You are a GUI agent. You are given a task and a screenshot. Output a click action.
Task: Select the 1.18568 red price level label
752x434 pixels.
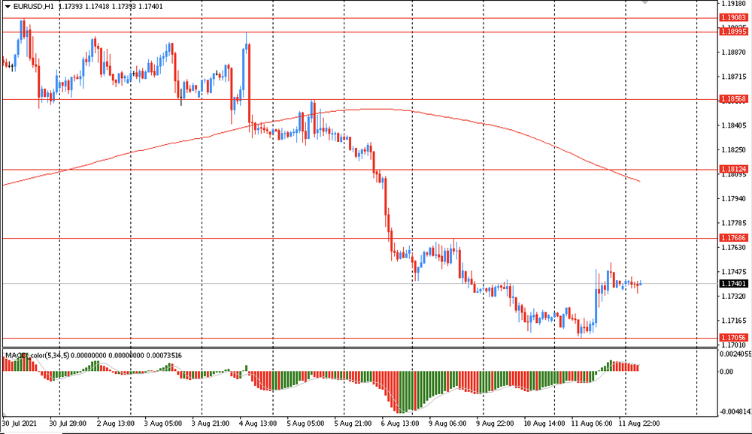(x=734, y=99)
